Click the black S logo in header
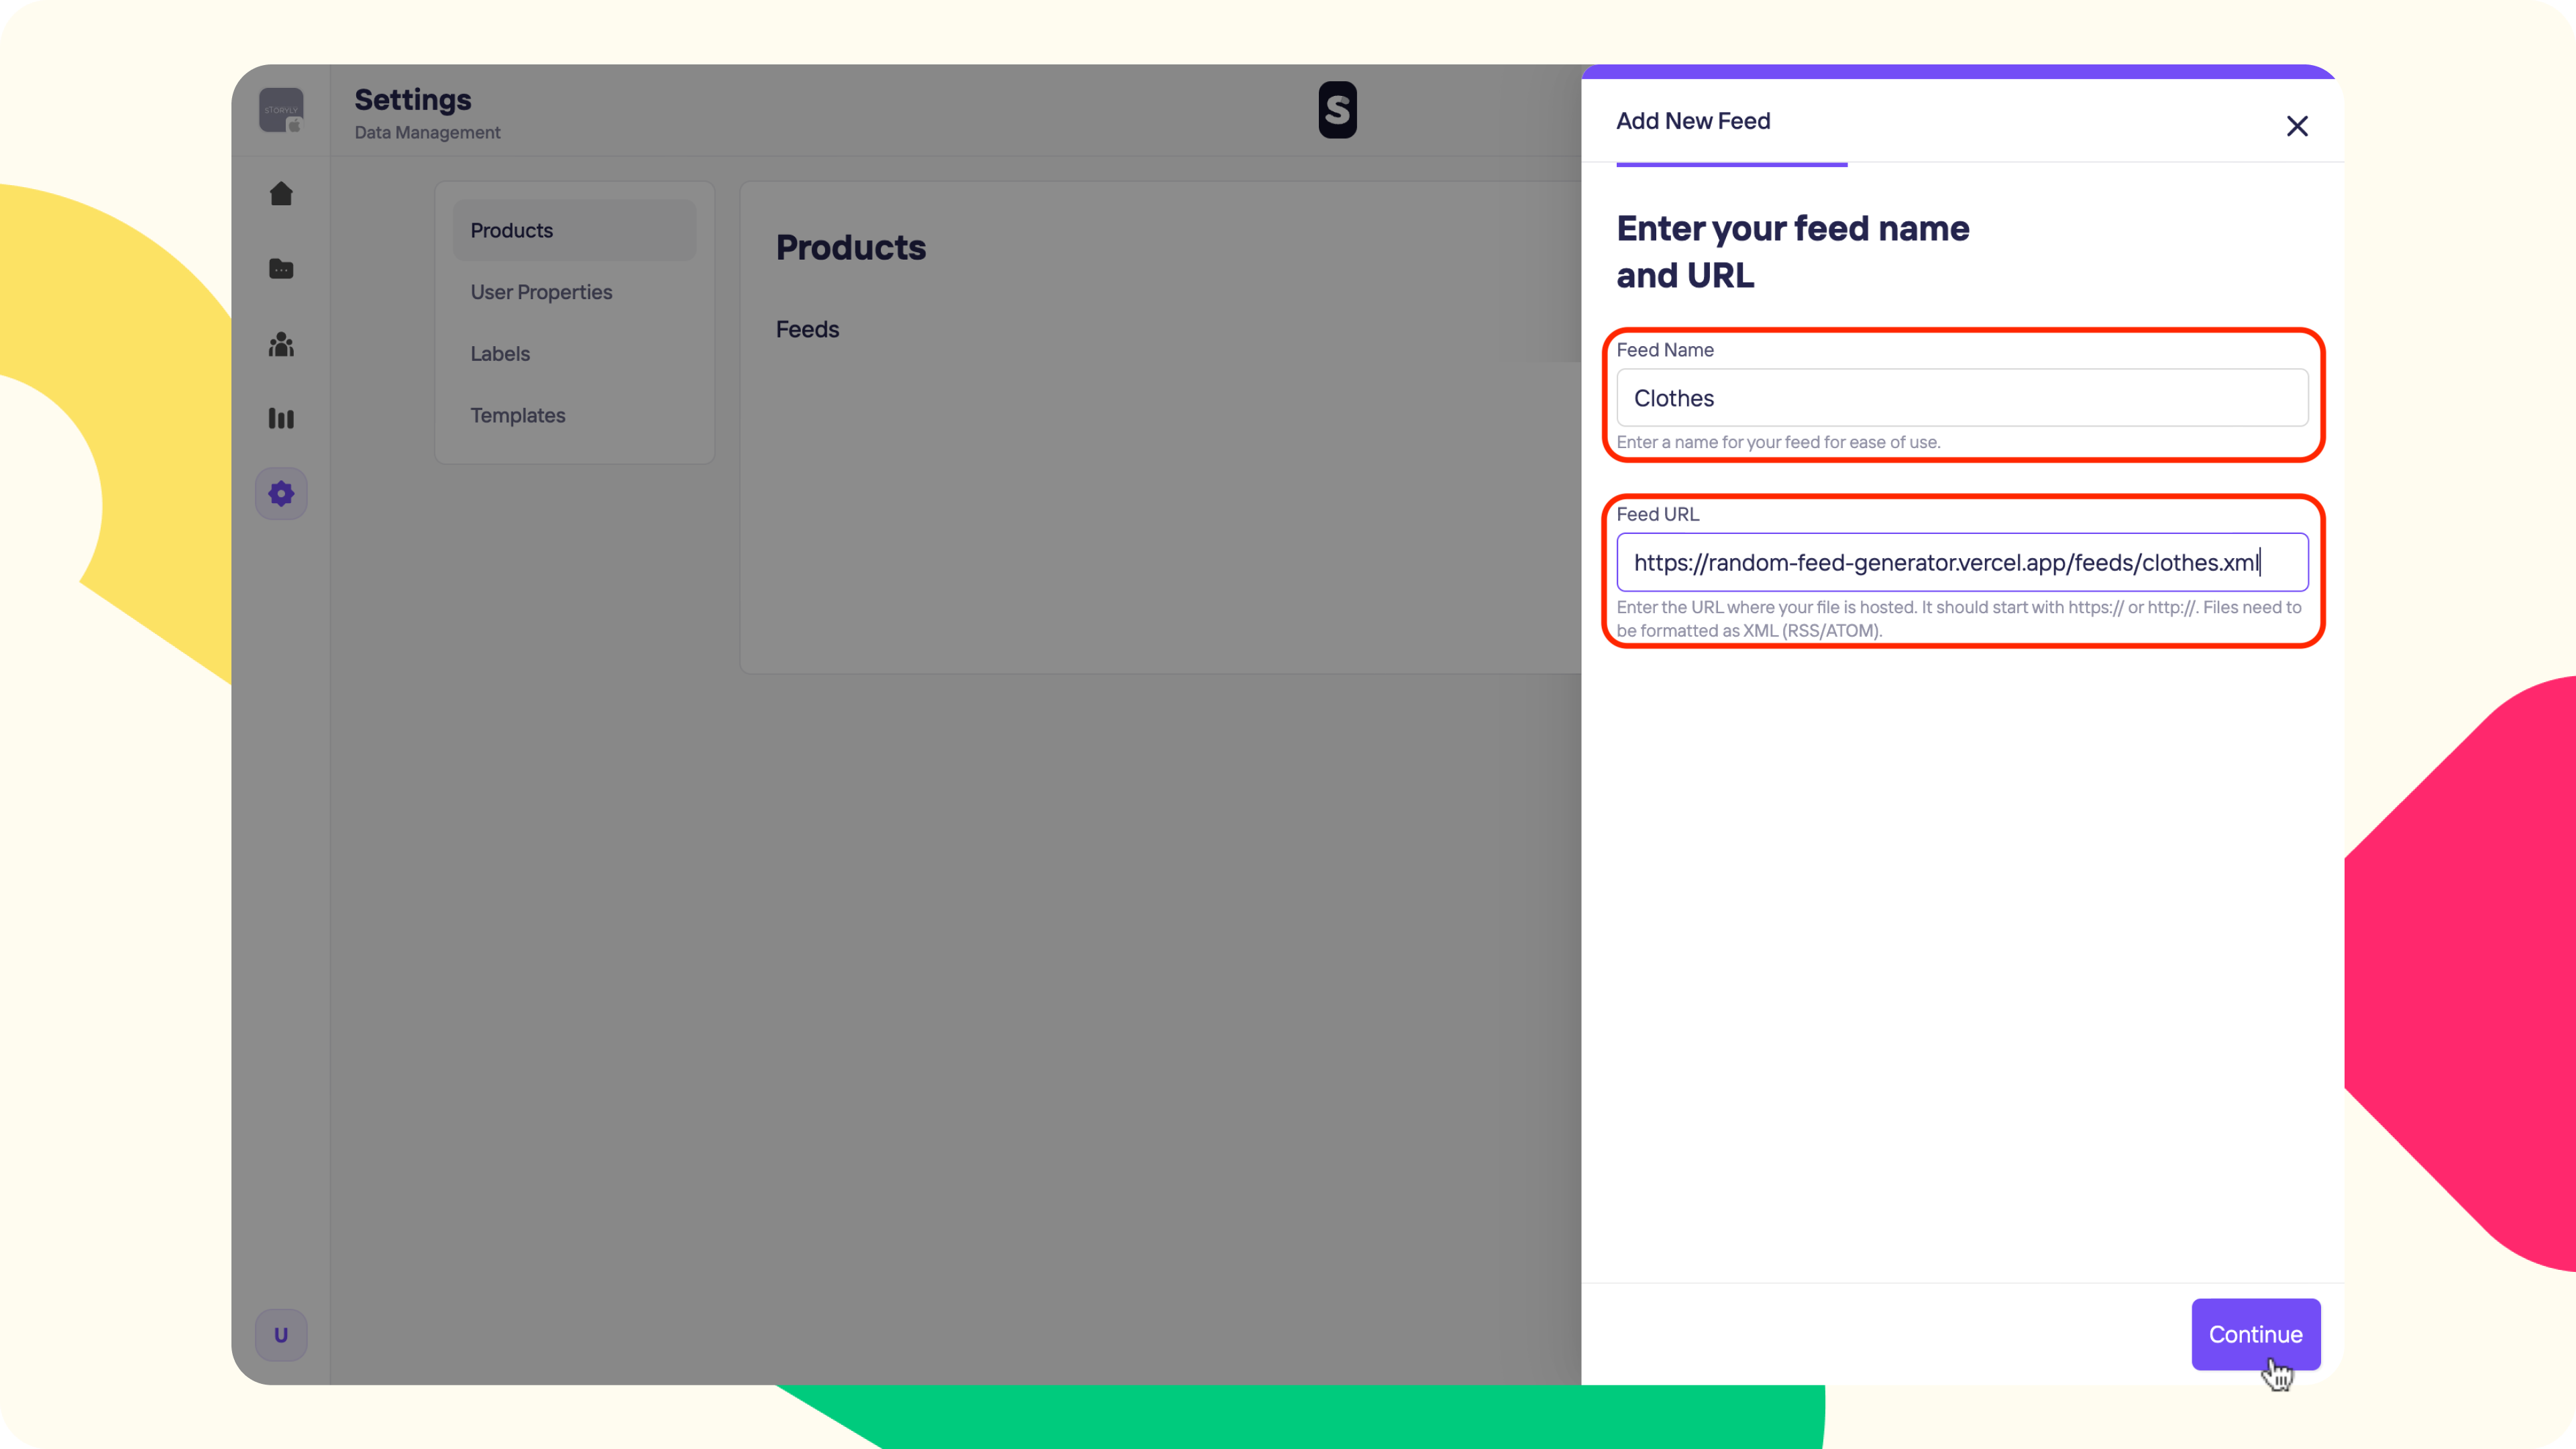 (1337, 110)
